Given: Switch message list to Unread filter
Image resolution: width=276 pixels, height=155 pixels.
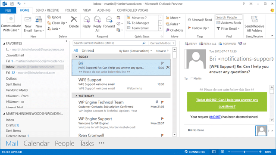Looking at the screenshot, I should point(88,51).
